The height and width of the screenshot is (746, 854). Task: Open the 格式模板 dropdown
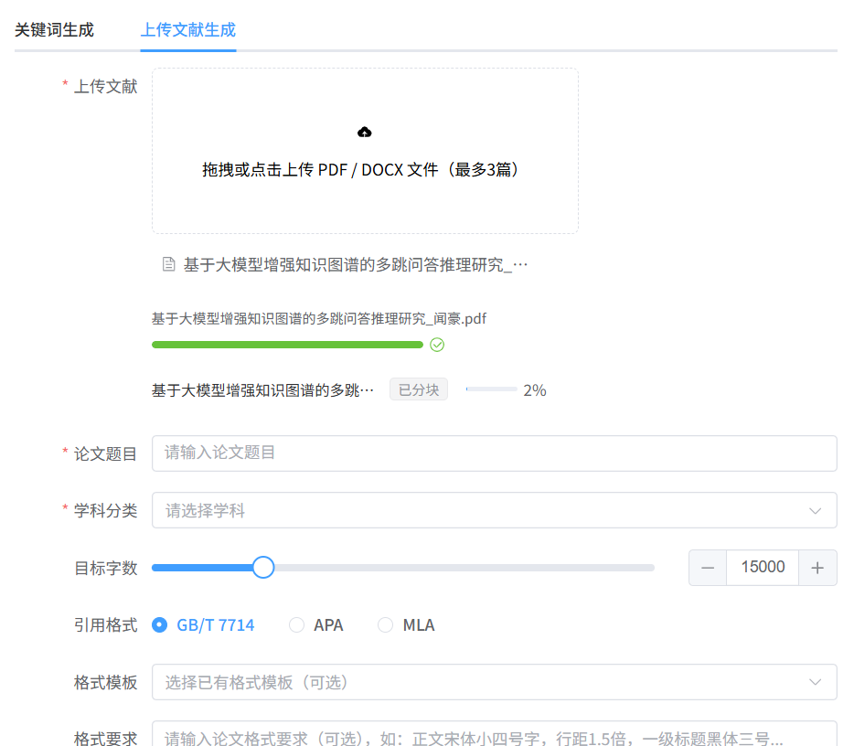coord(494,682)
